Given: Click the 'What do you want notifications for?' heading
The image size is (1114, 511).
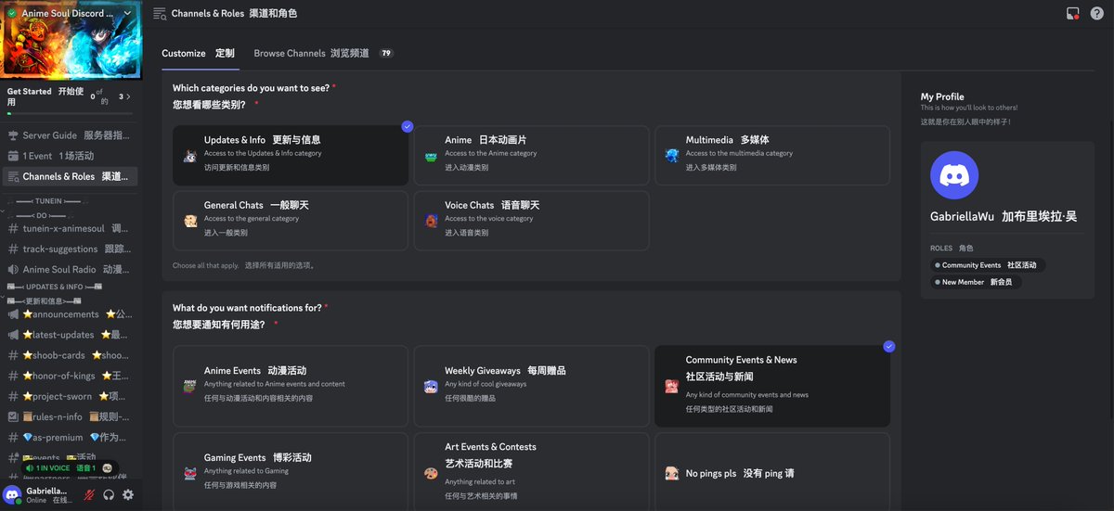Looking at the screenshot, I should point(247,308).
